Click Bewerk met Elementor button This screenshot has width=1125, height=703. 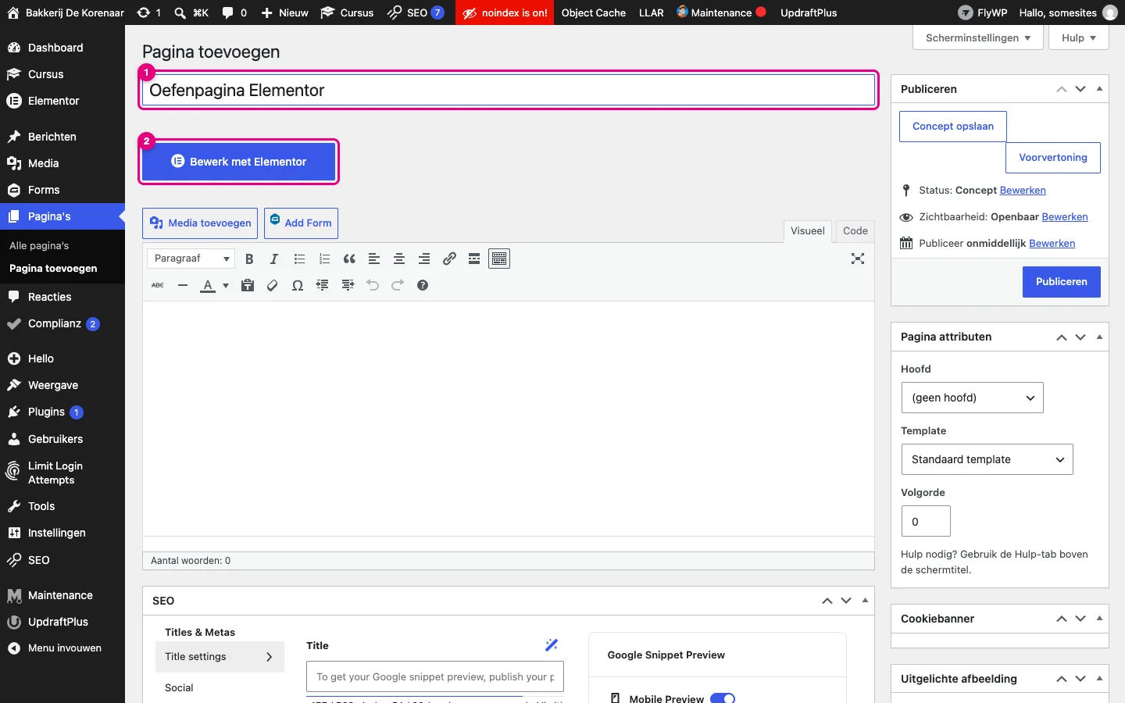tap(239, 162)
